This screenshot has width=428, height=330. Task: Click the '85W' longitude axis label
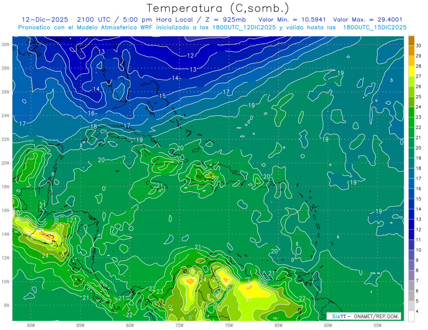click(x=80, y=325)
